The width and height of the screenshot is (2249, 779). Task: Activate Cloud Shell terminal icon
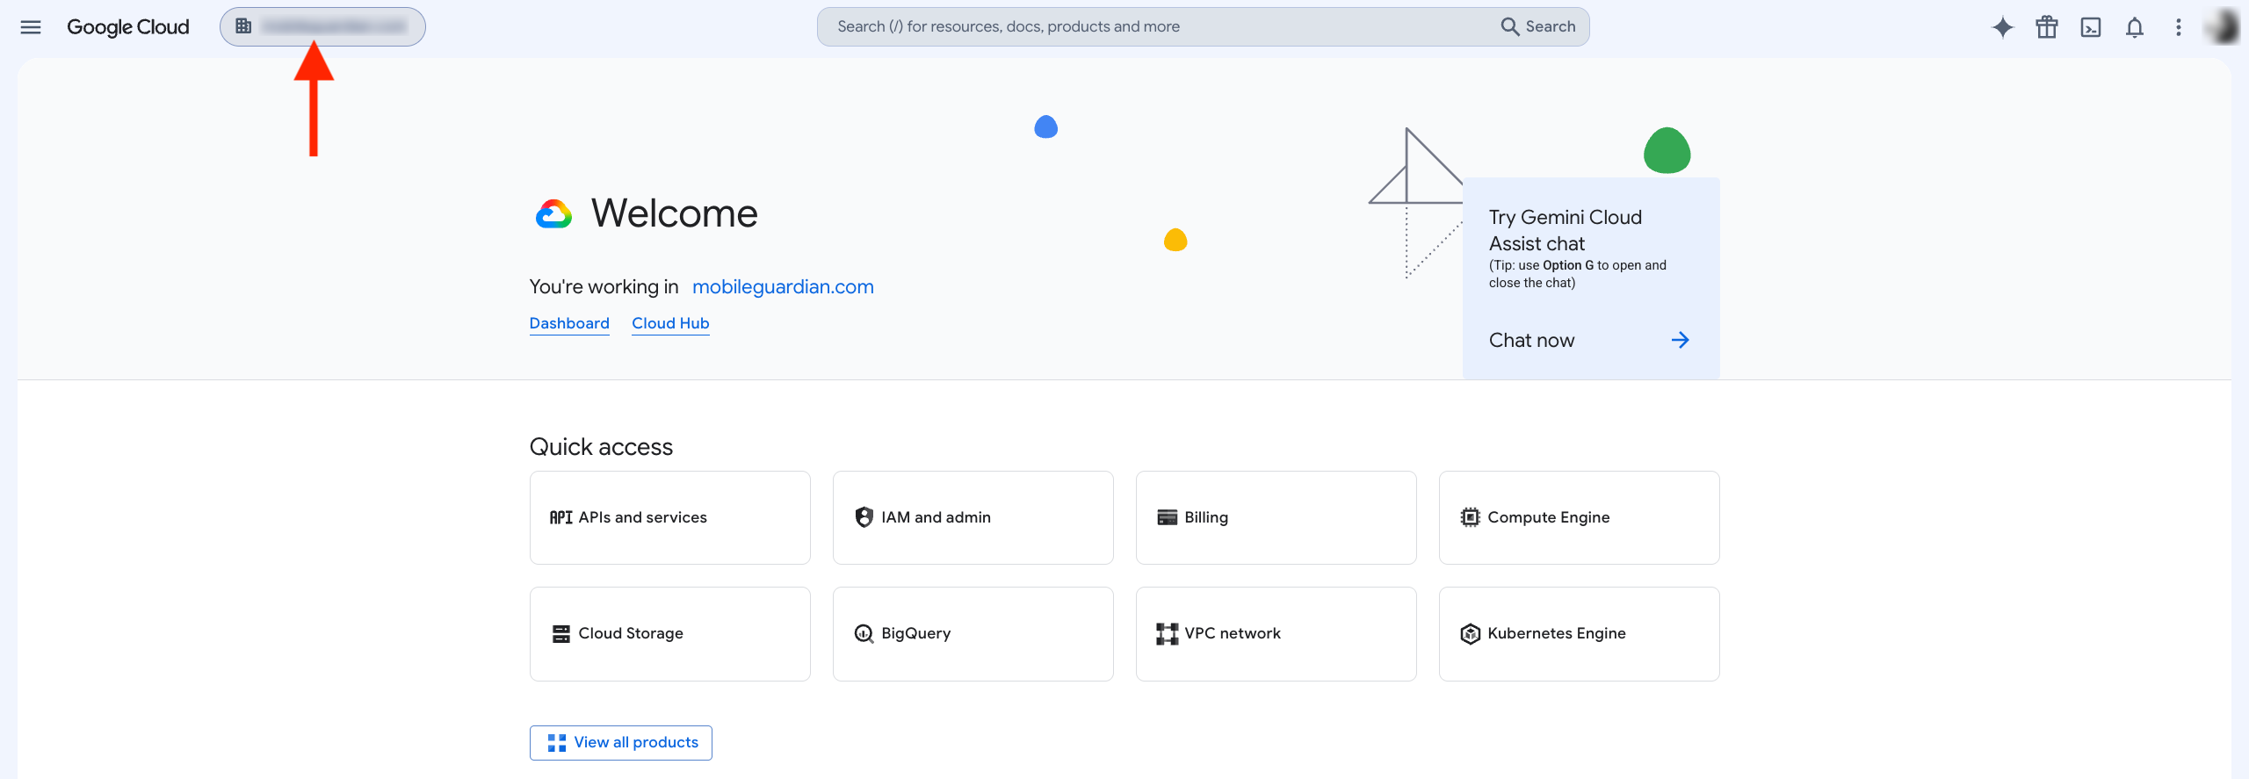[2091, 27]
